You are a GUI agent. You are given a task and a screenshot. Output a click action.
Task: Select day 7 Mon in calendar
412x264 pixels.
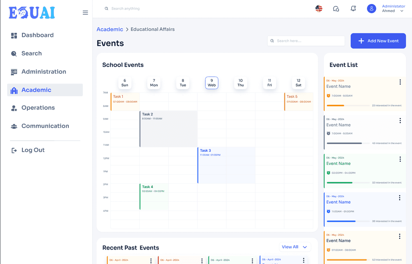coord(154,83)
